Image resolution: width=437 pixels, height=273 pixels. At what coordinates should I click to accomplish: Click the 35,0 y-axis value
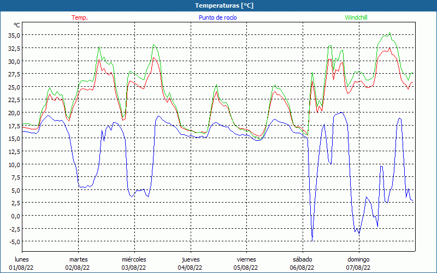tap(14, 35)
